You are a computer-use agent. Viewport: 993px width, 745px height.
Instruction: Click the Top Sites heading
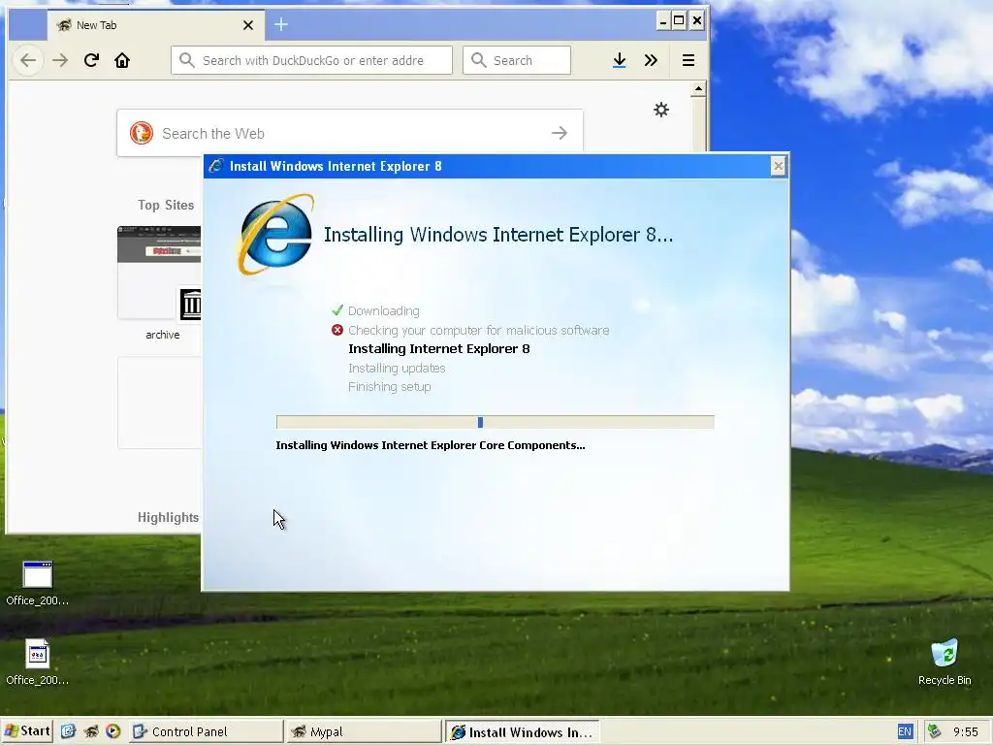(166, 205)
